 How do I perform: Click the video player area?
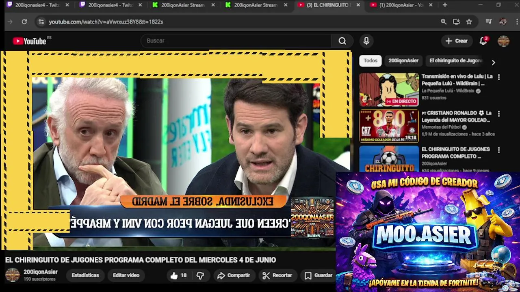177,149
